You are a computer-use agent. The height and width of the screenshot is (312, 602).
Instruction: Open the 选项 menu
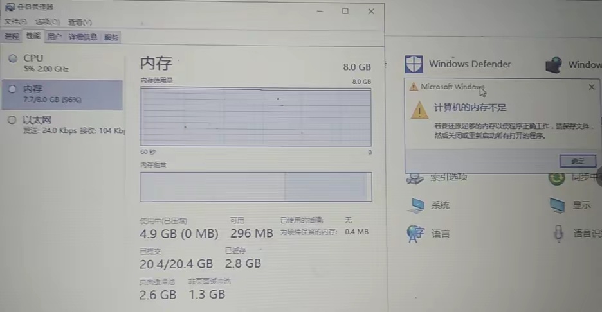click(x=48, y=22)
